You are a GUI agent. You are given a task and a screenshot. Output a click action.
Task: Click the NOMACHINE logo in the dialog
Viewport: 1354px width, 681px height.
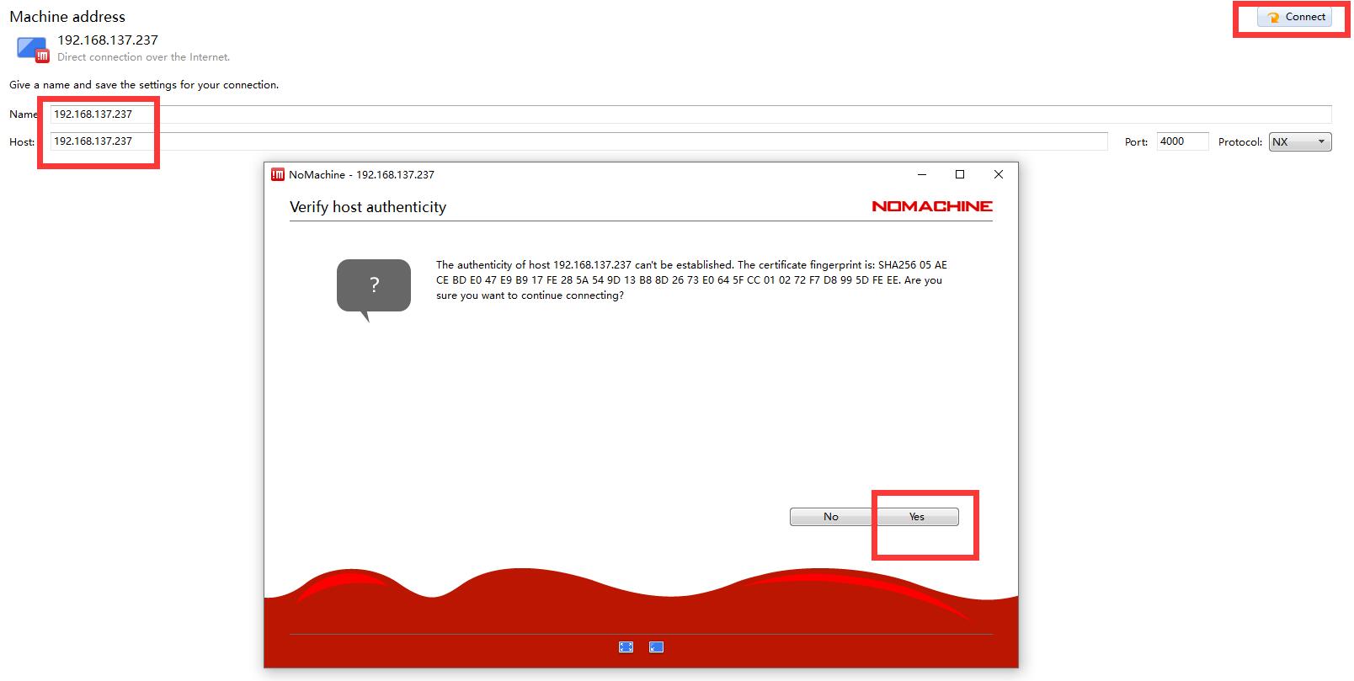pyautogui.click(x=931, y=206)
